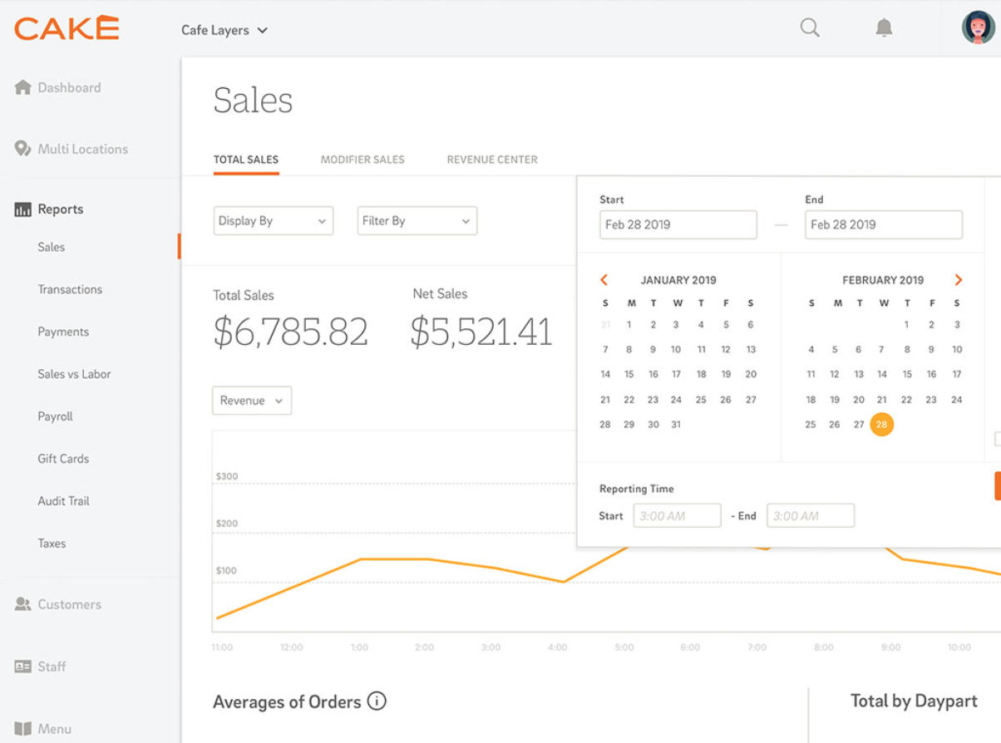
Task: Open the Sales vs Labor report
Action: [74, 374]
